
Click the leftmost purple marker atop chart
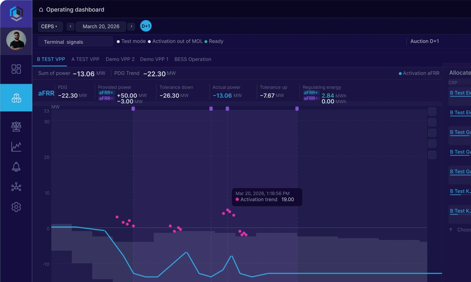[x=133, y=109]
